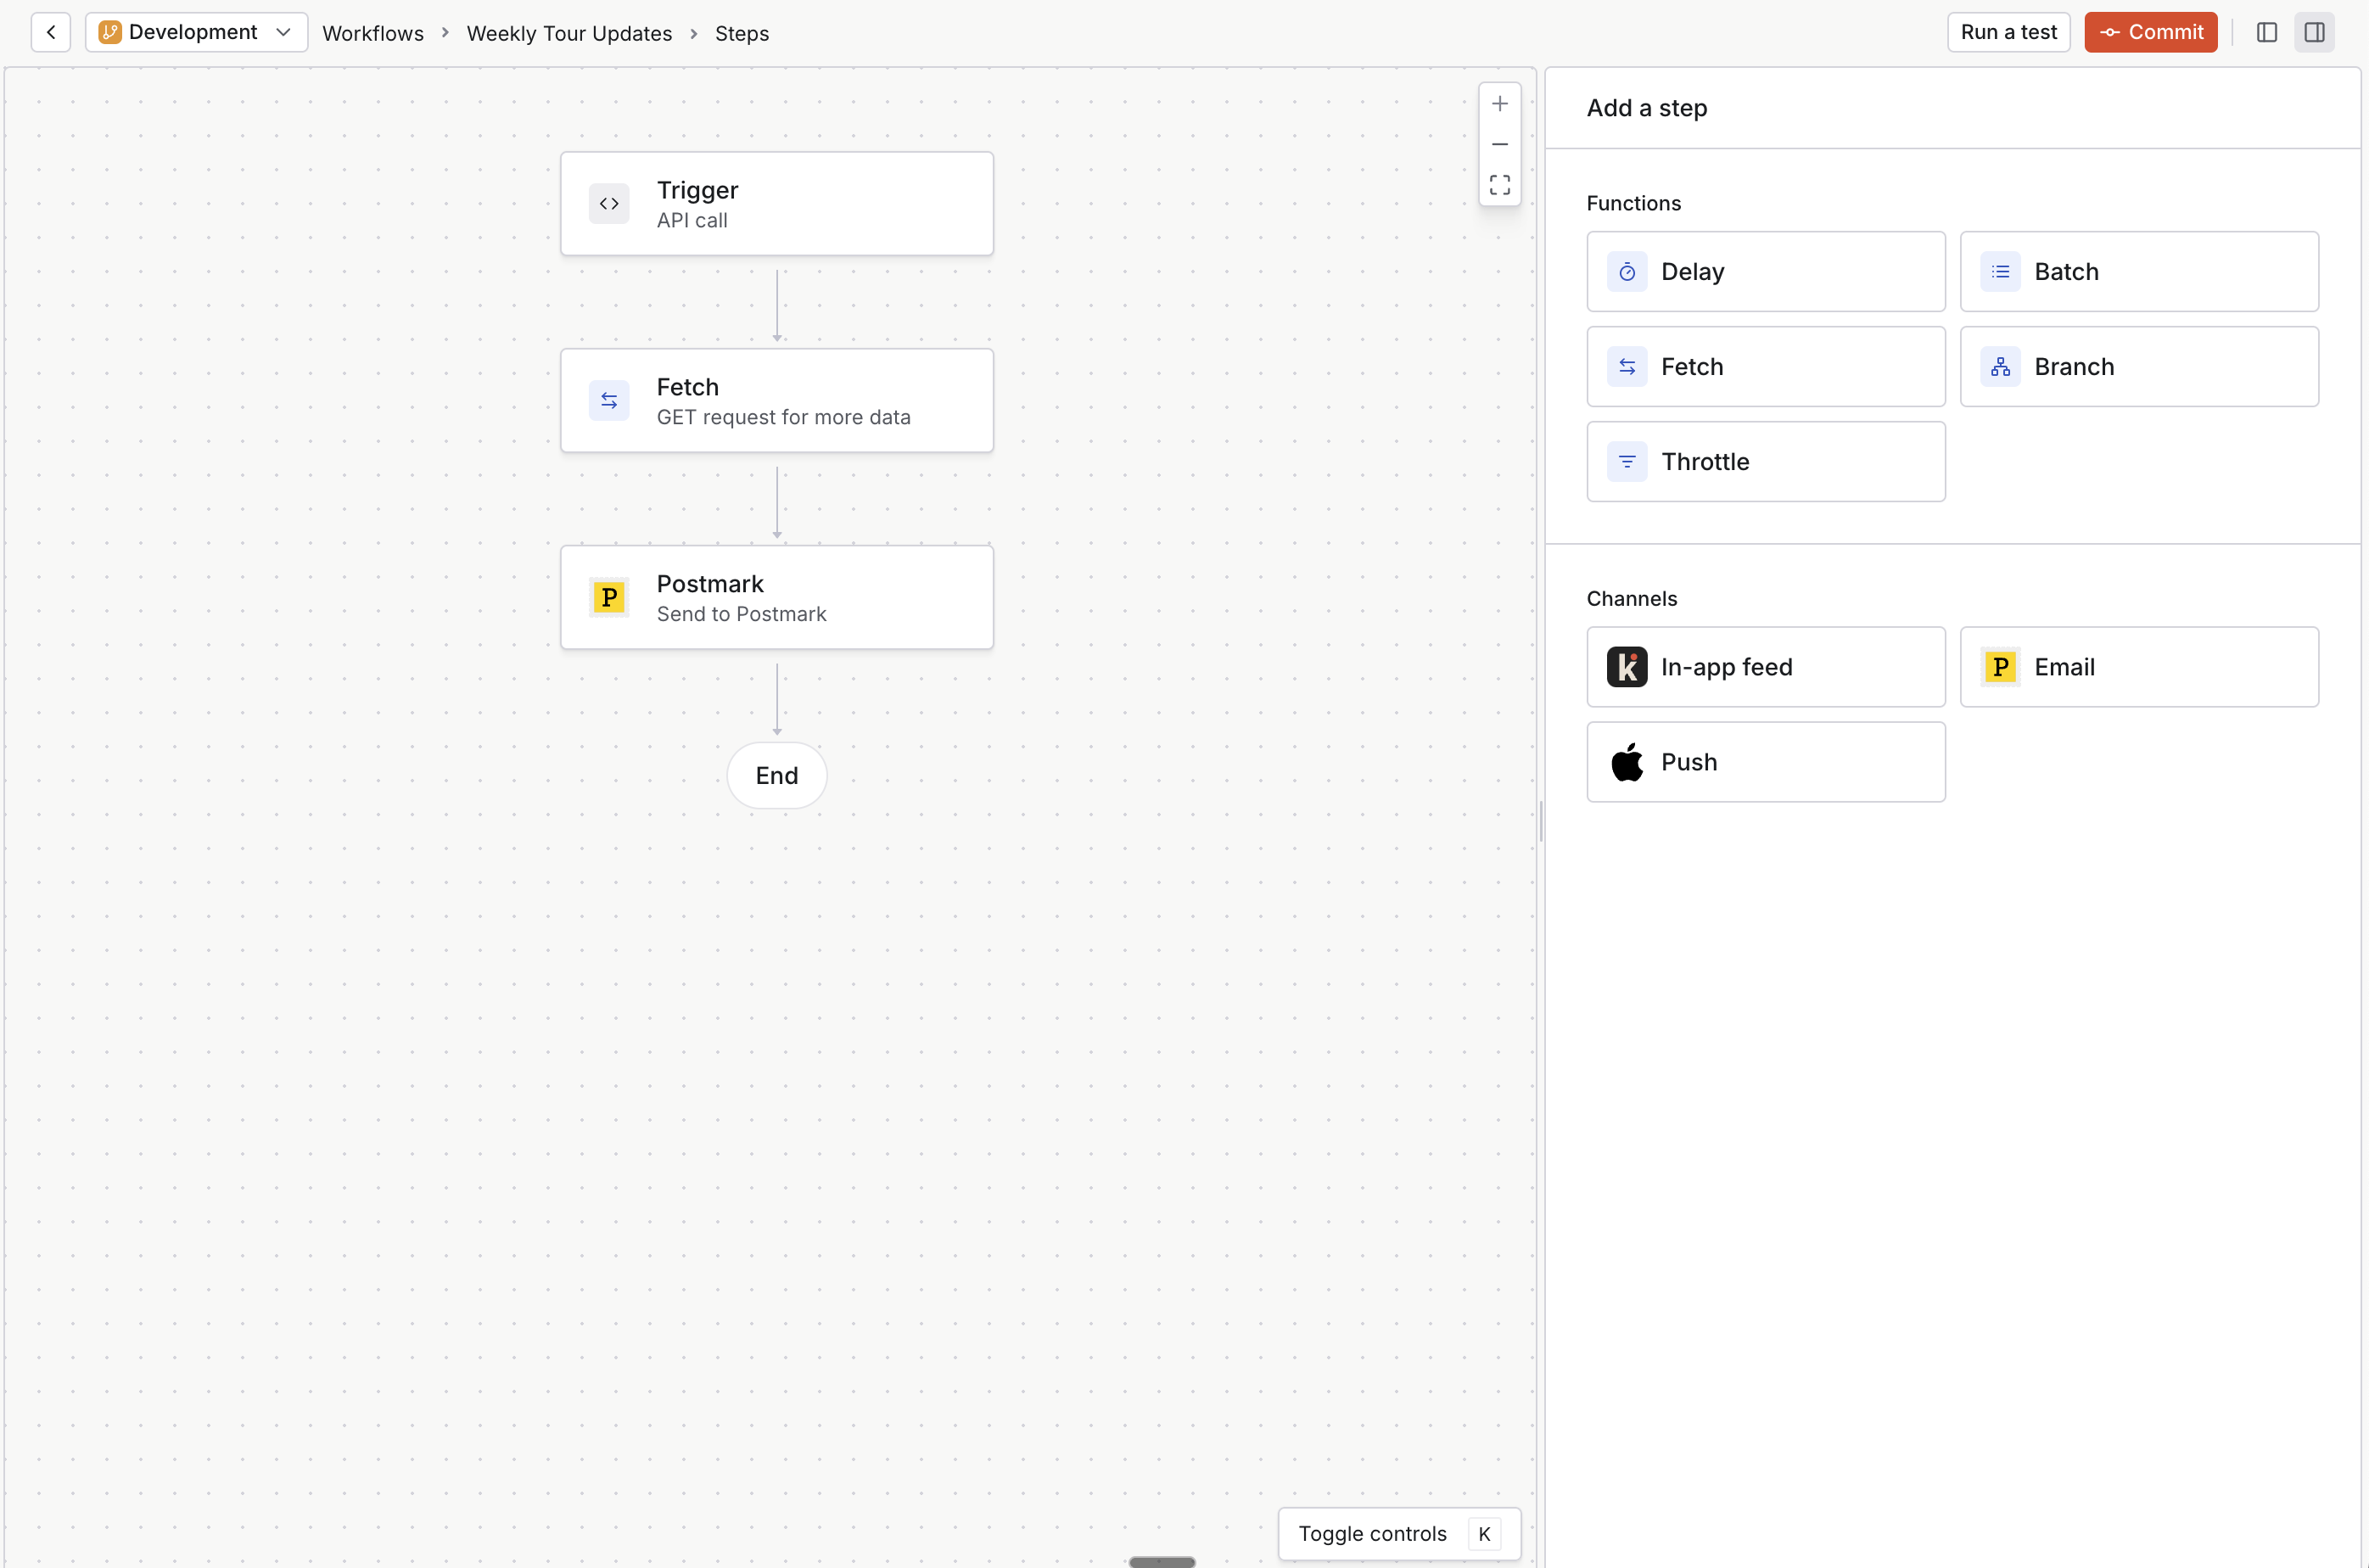Add a Branch function step
Viewport: 2369px width, 1568px height.
[2138, 366]
